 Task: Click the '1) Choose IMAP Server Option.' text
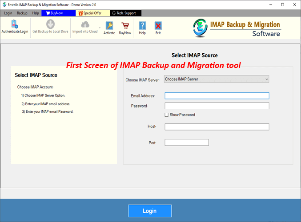[x=43, y=95]
